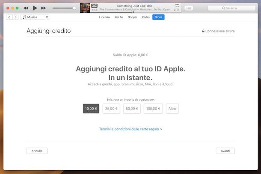Select the 10,00 € amount
The width and height of the screenshot is (261, 174).
(x=91, y=108)
